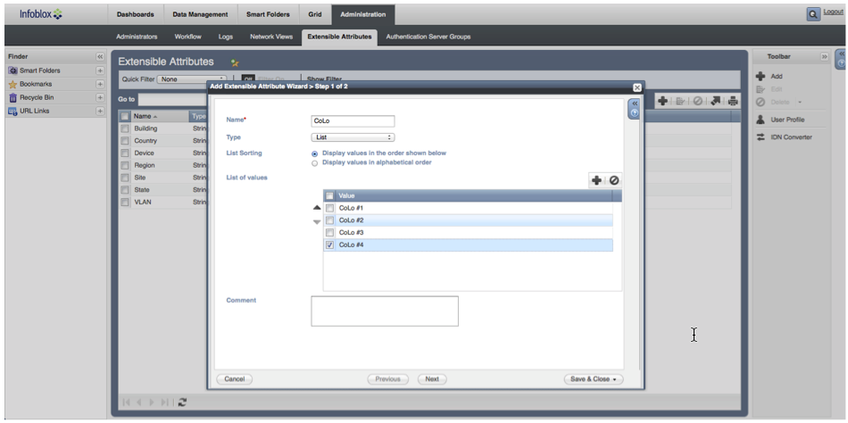Choose display values in order shown below

click(x=315, y=153)
